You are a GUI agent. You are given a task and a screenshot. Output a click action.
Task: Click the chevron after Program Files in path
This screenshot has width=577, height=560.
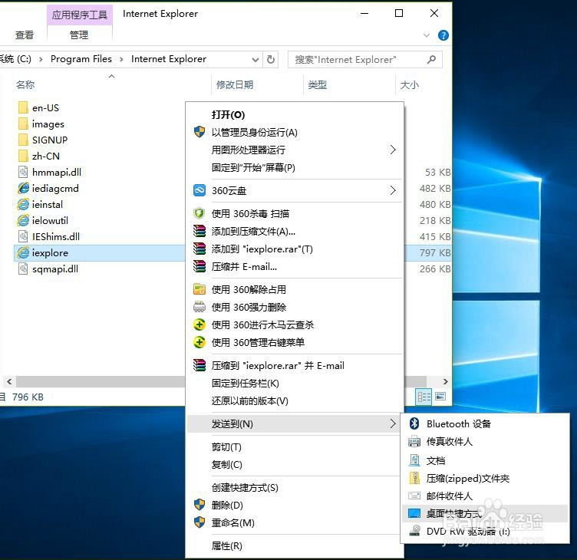coord(121,59)
